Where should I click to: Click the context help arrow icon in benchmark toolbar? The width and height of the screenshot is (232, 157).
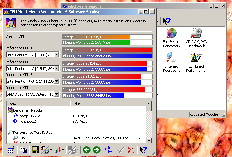pos(143,150)
